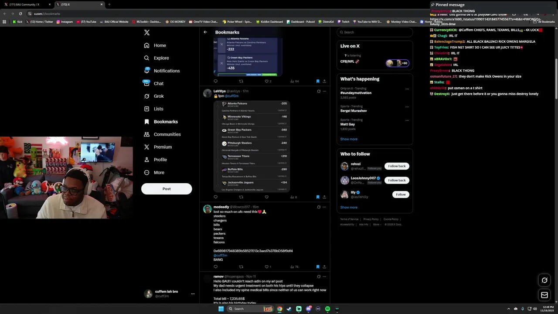Open Windows Start menu

coord(221,309)
